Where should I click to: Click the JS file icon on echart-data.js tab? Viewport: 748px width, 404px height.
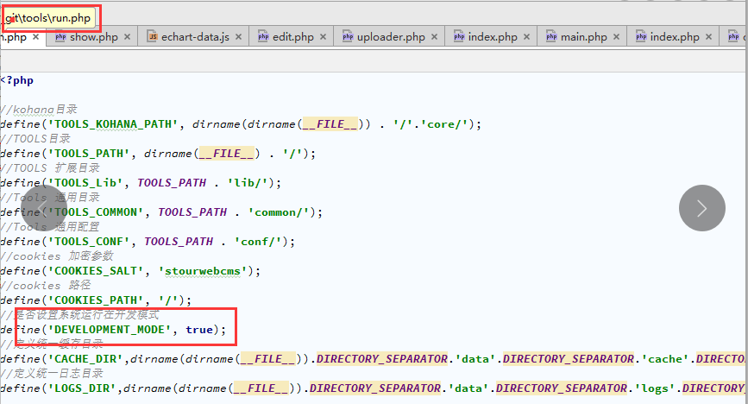tap(153, 37)
